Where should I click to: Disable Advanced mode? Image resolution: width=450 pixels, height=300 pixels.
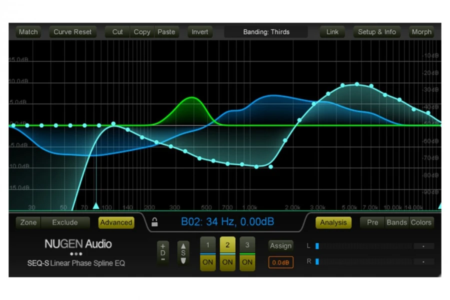(116, 222)
